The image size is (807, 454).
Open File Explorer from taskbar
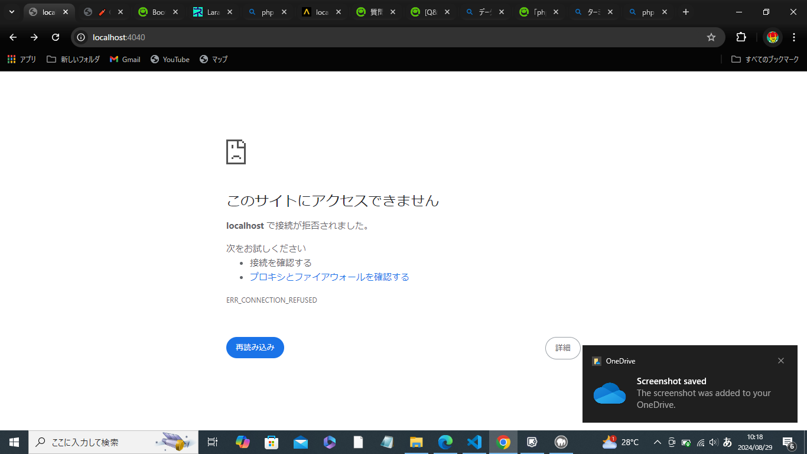pos(416,442)
